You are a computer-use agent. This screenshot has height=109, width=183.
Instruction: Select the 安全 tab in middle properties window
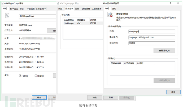click(77, 9)
